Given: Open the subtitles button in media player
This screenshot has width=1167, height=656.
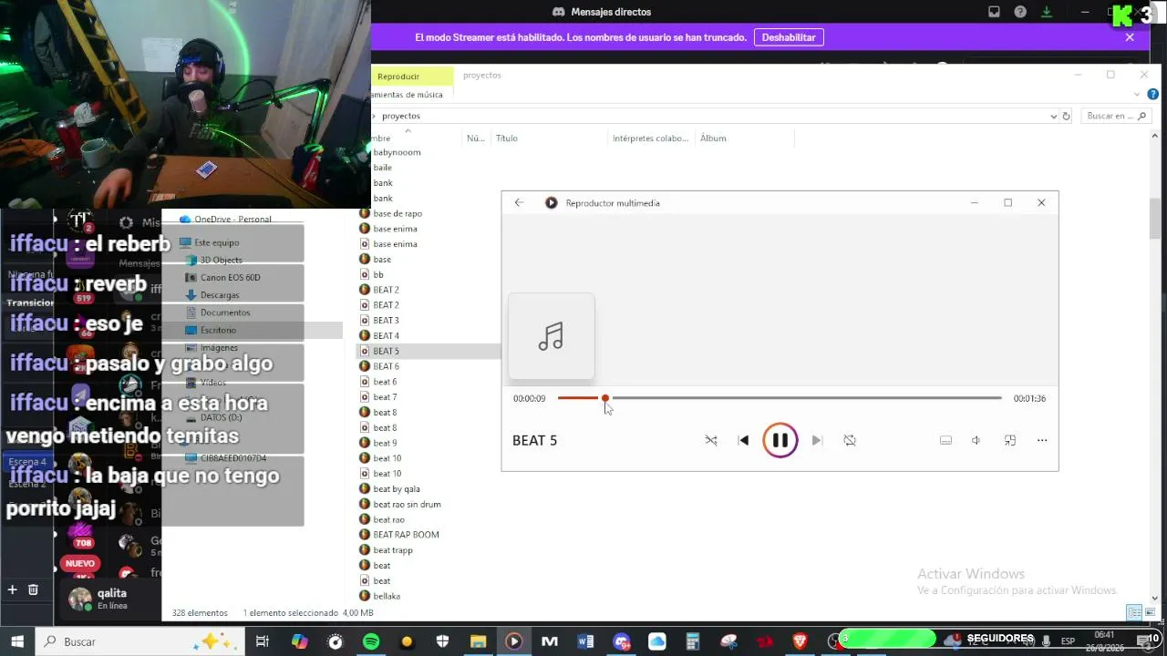Looking at the screenshot, I should coord(945,440).
